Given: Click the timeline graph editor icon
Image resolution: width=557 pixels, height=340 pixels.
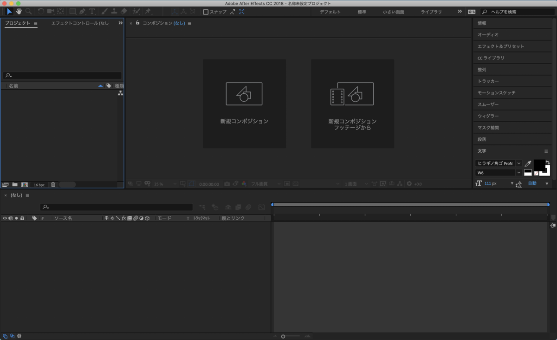Looking at the screenshot, I should [262, 207].
